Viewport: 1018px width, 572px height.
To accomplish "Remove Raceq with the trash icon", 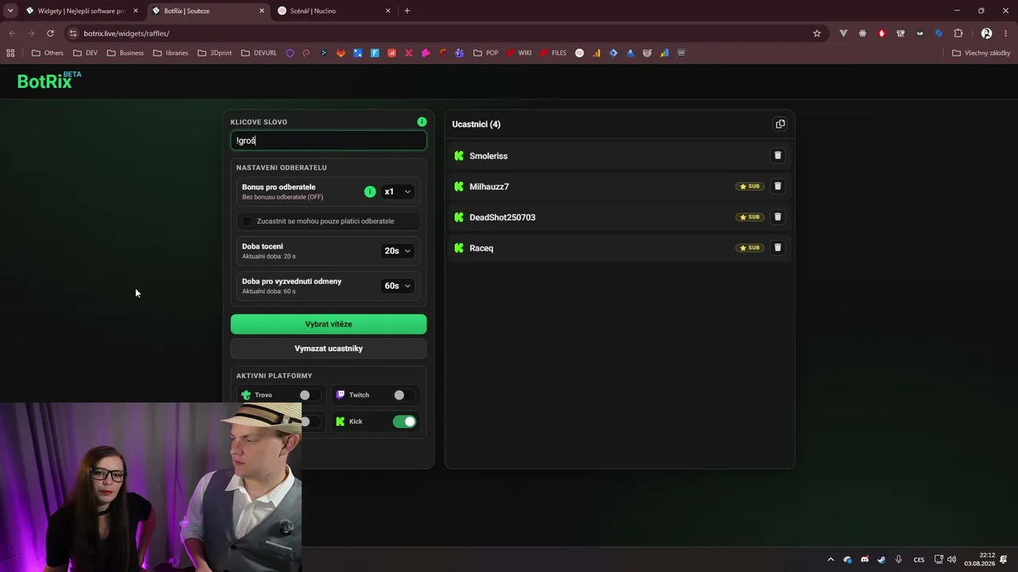I will tap(778, 248).
